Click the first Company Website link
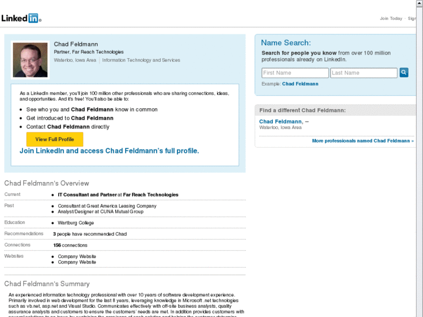The height and width of the screenshot is (317, 423). 77,257
